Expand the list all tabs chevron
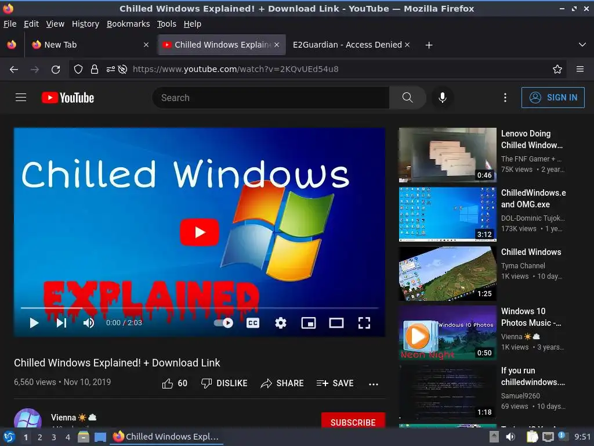This screenshot has height=446, width=594. [x=582, y=45]
